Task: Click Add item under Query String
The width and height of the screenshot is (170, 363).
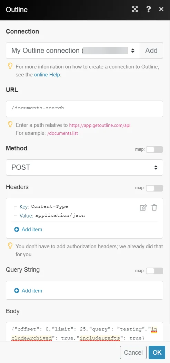Action: point(32,290)
